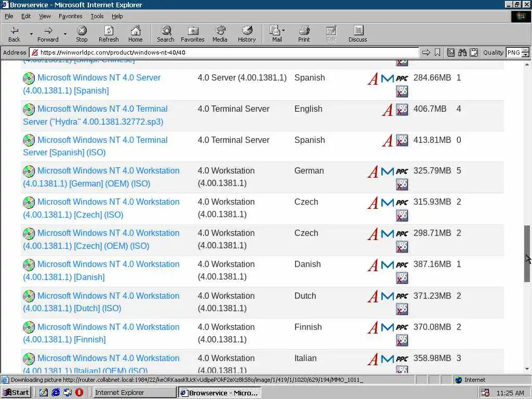Stop loading with the Stop button

tap(82, 34)
